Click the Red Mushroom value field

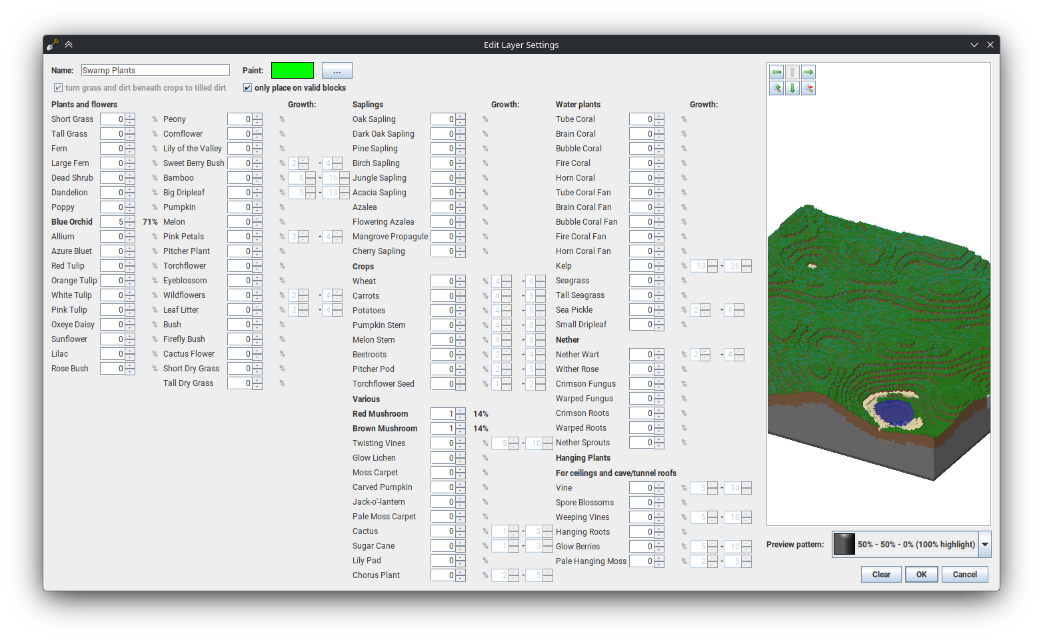443,414
